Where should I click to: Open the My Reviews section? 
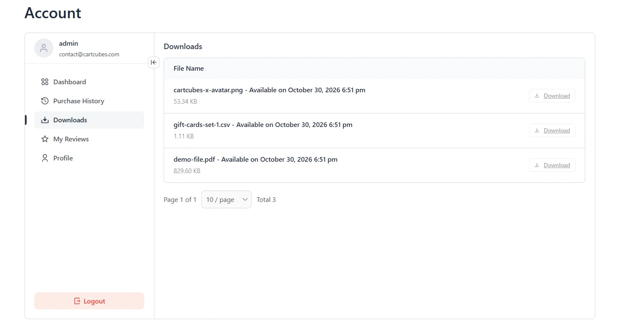tap(89, 139)
